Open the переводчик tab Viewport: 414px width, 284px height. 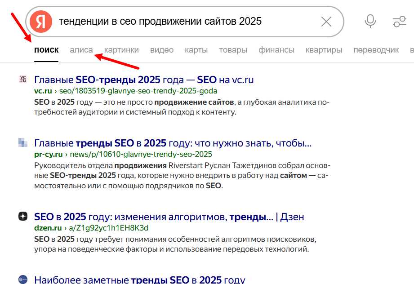(376, 50)
